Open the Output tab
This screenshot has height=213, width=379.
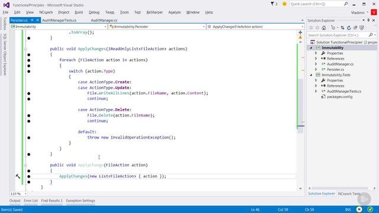coord(15,201)
